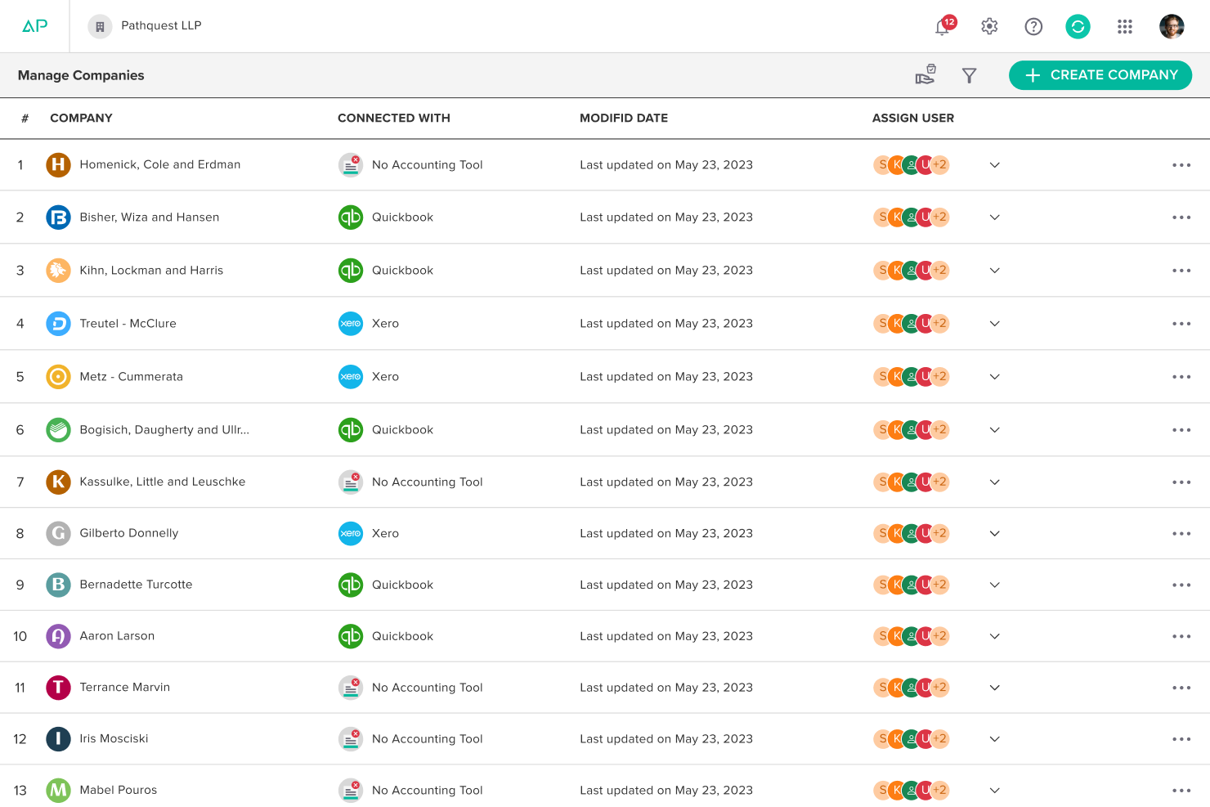Open more options for Homenick, Cole and Erdman
1210x807 pixels.
click(x=1181, y=164)
